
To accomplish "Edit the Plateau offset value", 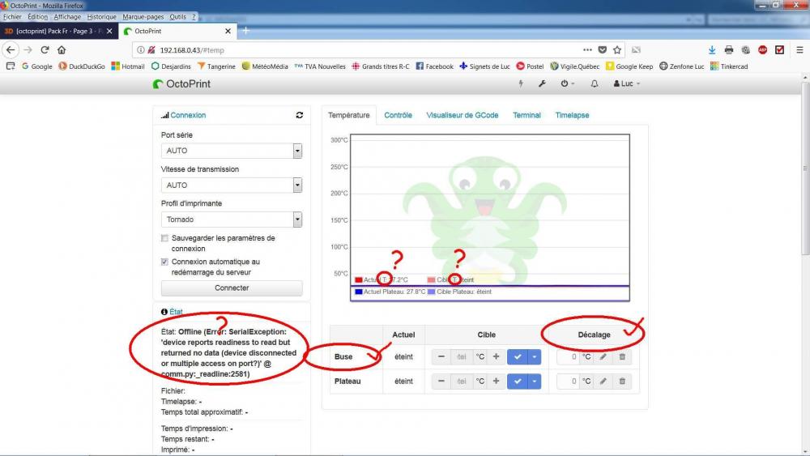I will pyautogui.click(x=603, y=381).
